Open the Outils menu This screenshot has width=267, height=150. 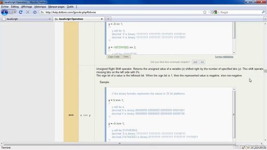click(x=70, y=7)
